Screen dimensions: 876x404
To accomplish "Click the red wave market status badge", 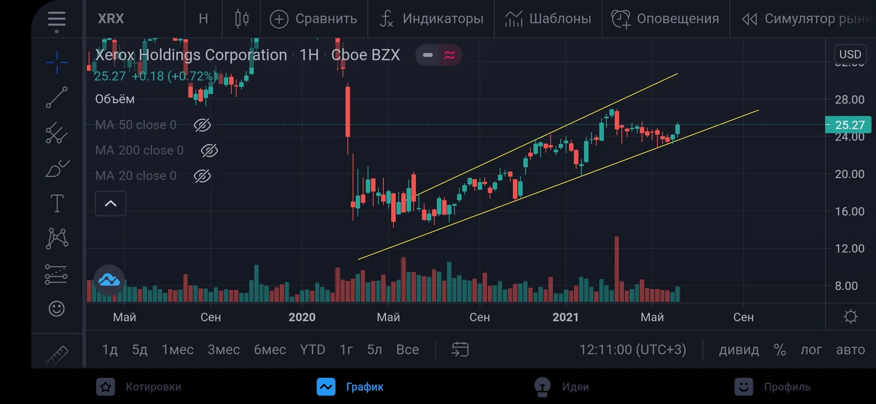I will pos(450,55).
